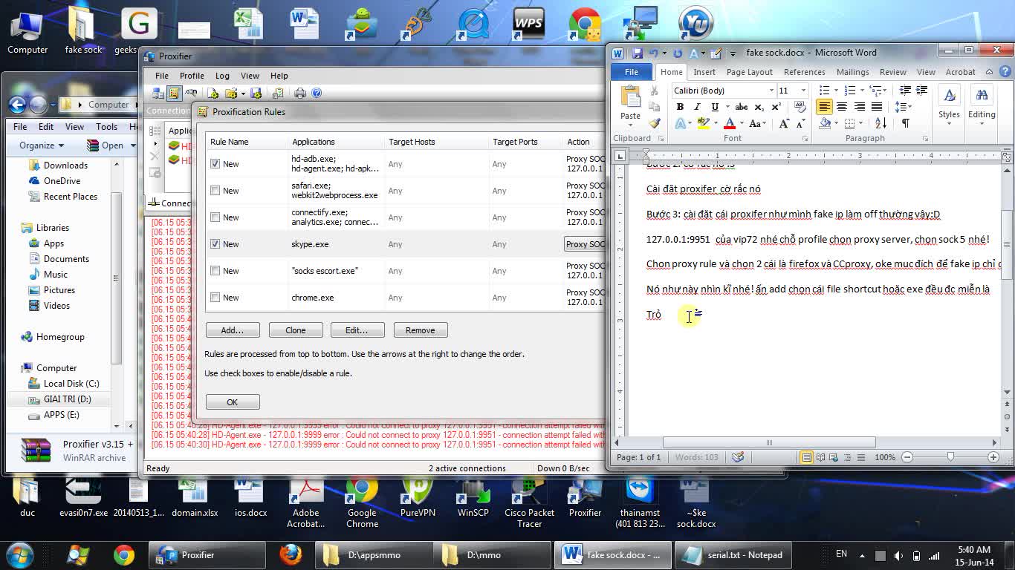The width and height of the screenshot is (1015, 570).
Task: Open the Font dialog launcher
Action: pos(805,139)
